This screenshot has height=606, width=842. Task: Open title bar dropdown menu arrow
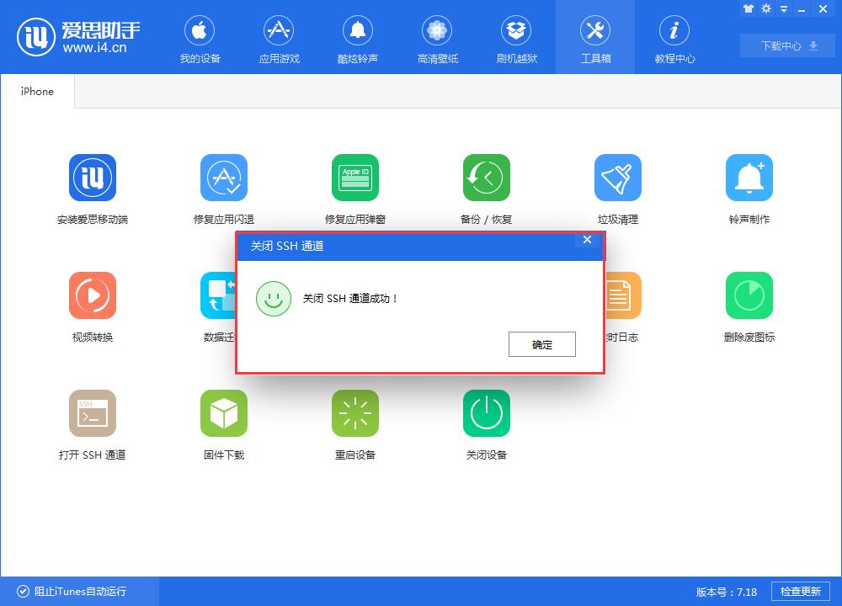pos(784,8)
